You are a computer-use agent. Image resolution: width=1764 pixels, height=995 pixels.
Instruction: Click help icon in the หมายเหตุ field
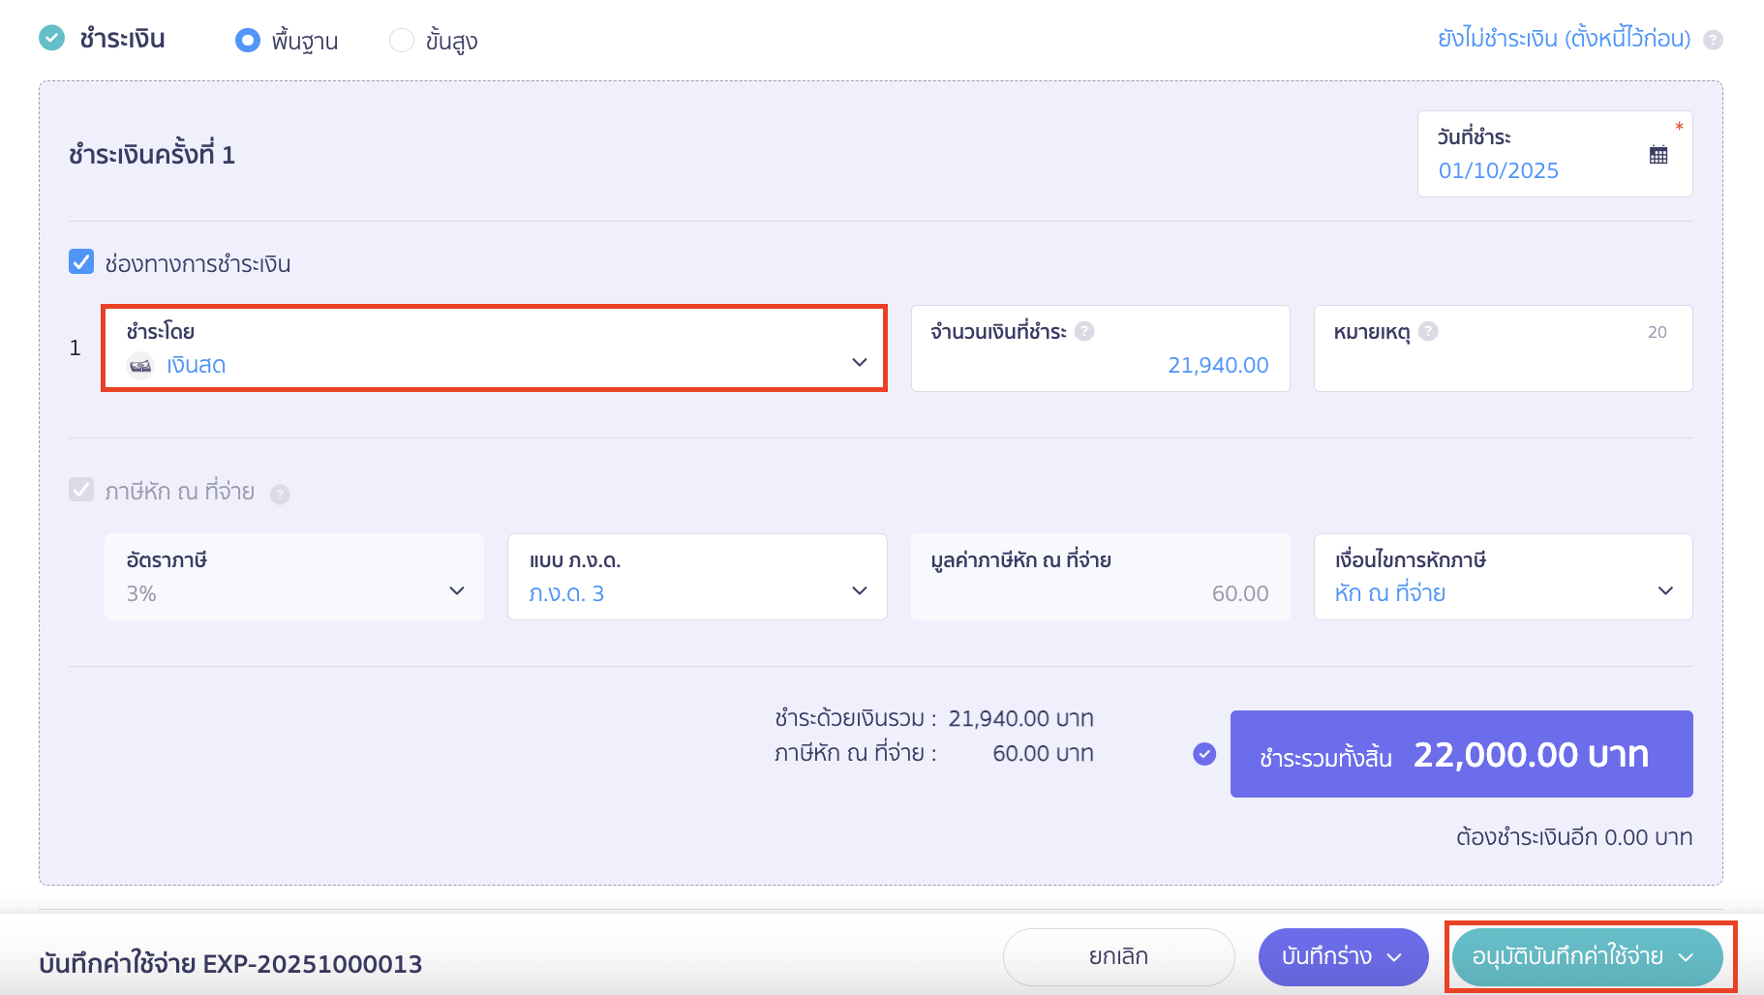click(1428, 330)
